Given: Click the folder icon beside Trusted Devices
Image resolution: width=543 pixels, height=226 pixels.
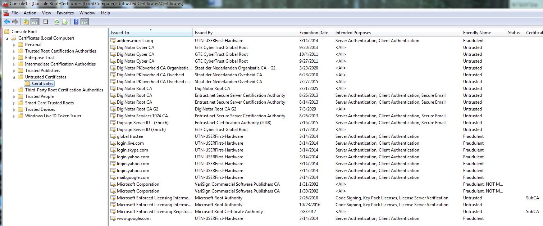Looking at the screenshot, I should (x=20, y=109).
